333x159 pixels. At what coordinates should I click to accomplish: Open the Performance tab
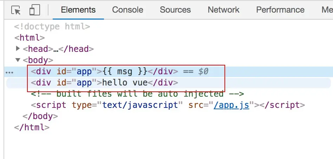[280, 10]
